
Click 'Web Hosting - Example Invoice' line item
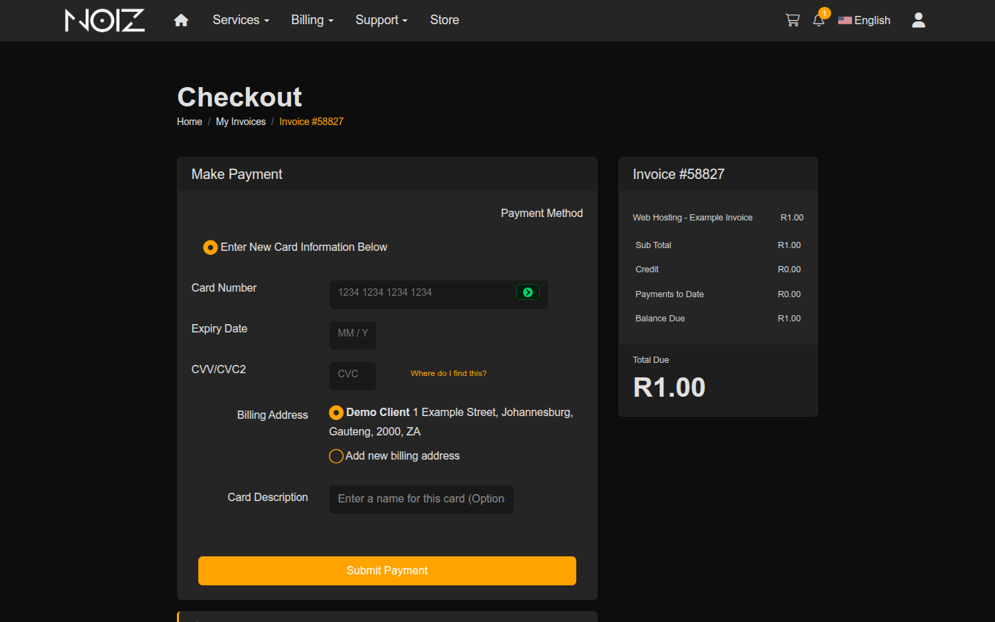[x=692, y=218]
